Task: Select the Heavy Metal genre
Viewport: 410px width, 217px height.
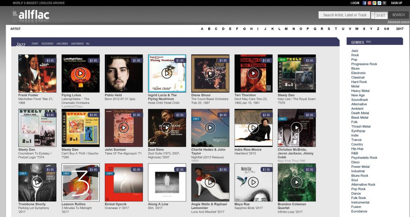Action: (x=360, y=91)
